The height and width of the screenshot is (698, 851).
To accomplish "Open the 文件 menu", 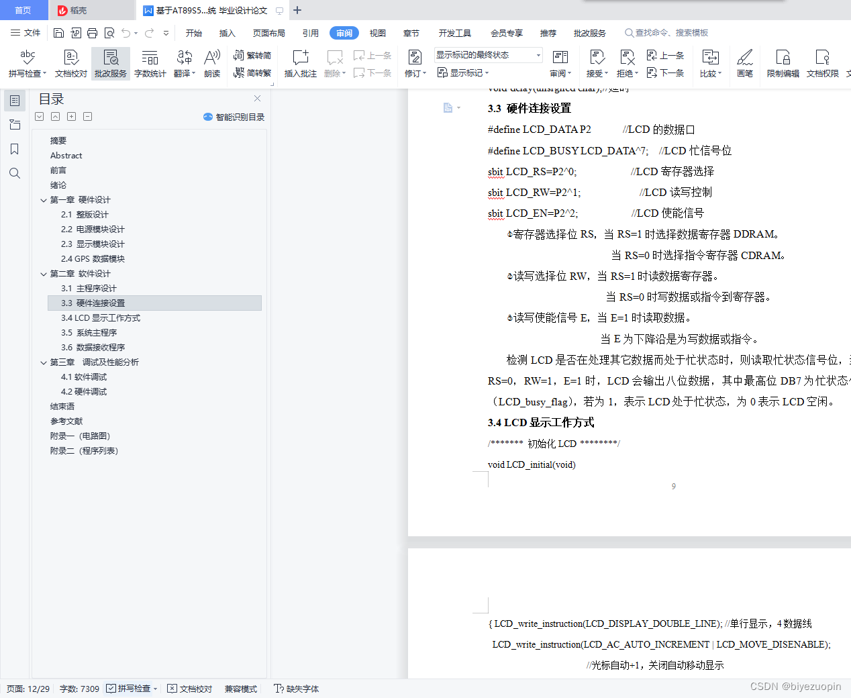I will [26, 33].
